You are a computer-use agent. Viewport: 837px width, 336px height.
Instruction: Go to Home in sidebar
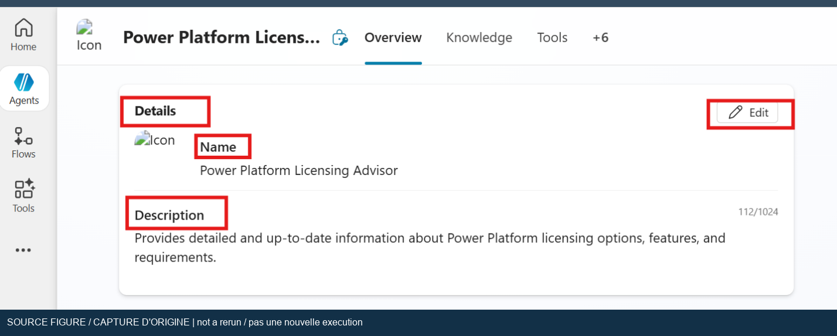pyautogui.click(x=23, y=35)
